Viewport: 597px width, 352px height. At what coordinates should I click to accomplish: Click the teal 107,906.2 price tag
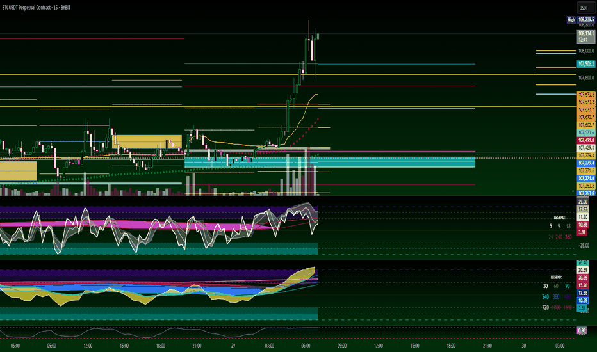[x=586, y=64]
